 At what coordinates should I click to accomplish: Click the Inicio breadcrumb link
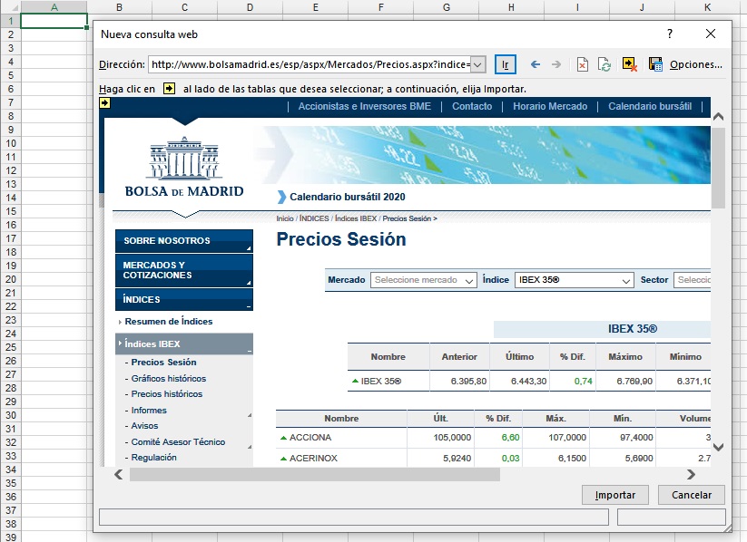tap(285, 218)
